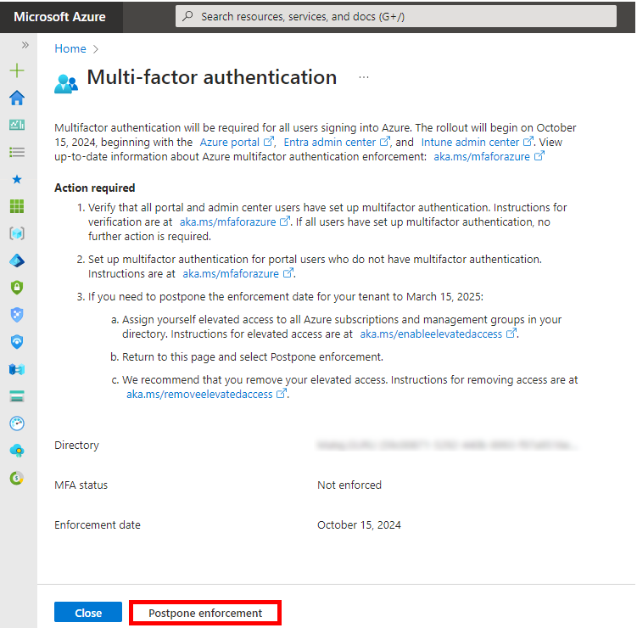
Task: Open aka.ms/mfaforazure link in step 2
Action: [237, 274]
